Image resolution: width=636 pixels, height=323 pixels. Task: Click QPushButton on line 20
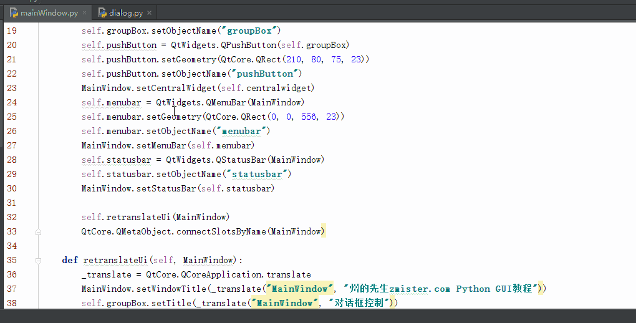[x=249, y=45]
